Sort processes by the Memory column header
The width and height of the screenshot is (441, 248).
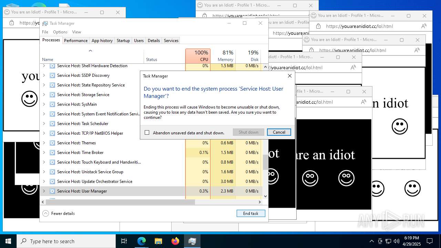pos(223,56)
